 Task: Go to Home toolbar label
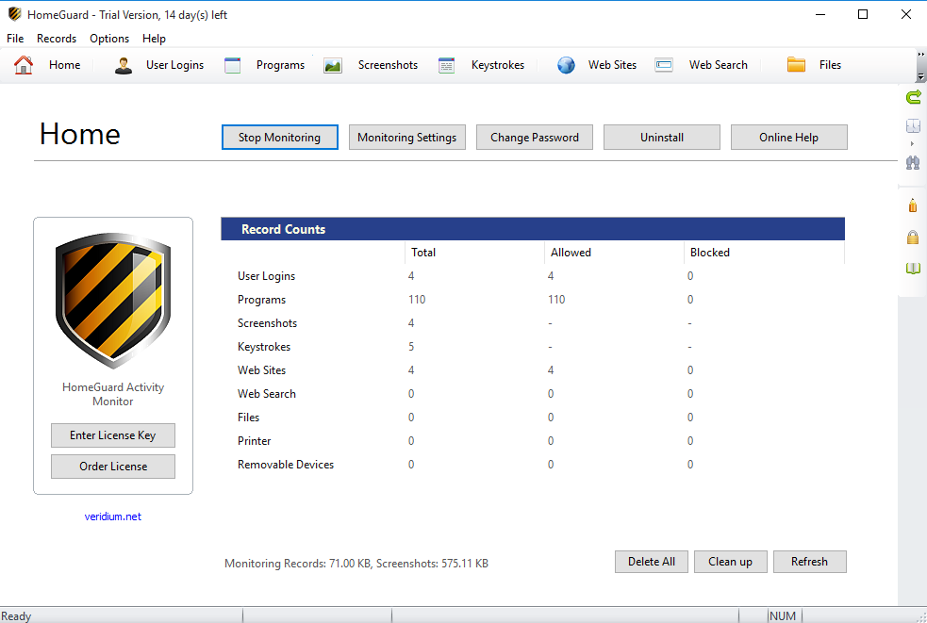[x=64, y=65]
